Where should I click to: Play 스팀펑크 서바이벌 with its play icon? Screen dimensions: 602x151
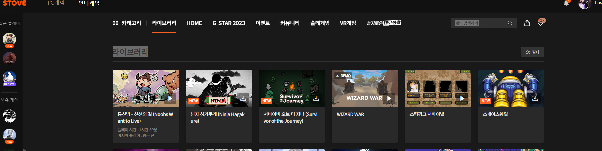coord(462,98)
